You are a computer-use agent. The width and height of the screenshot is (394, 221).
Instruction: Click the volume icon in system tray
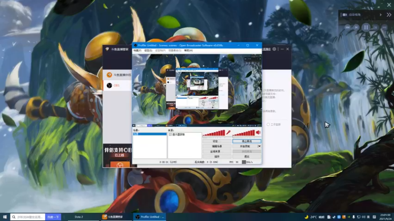tap(363, 217)
